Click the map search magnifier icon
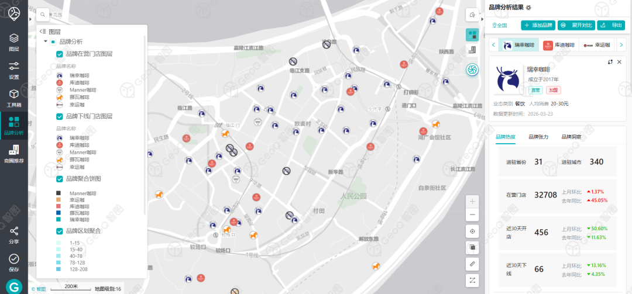The height and width of the screenshot is (294, 632). pyautogui.click(x=43, y=15)
